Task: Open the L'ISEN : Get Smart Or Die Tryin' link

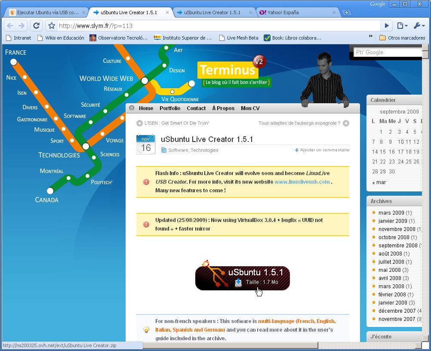Action: pyautogui.click(x=177, y=123)
